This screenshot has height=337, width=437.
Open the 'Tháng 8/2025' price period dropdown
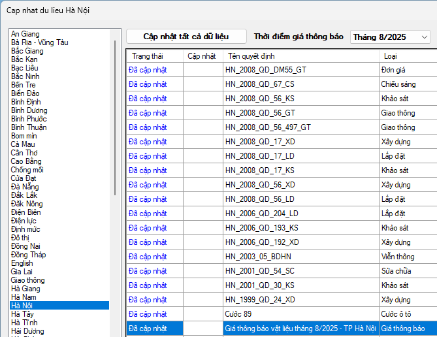point(390,37)
